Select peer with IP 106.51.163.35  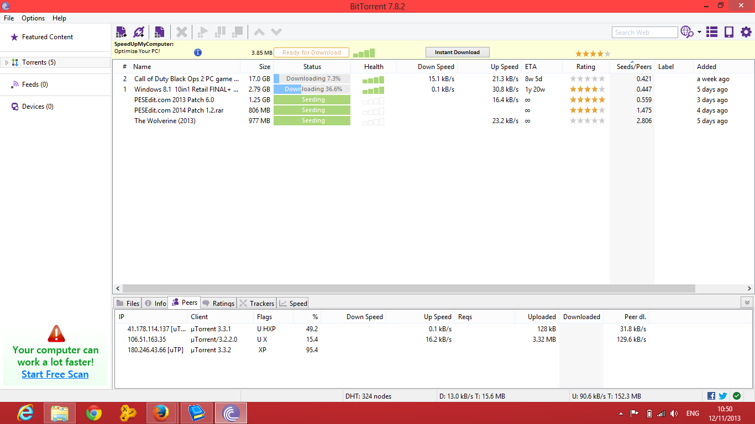(x=146, y=340)
